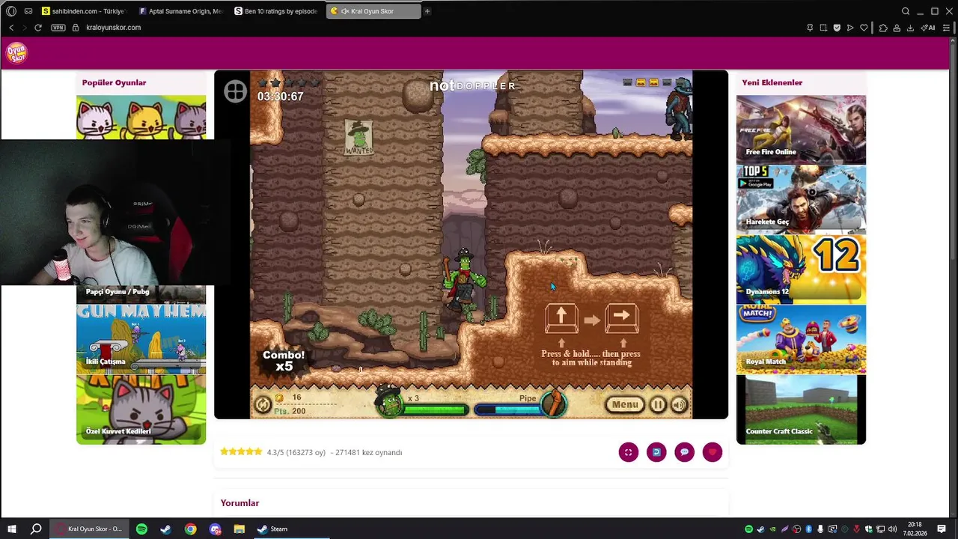Open the AI assistant icon in the toolbar
958x539 pixels.
click(x=928, y=28)
